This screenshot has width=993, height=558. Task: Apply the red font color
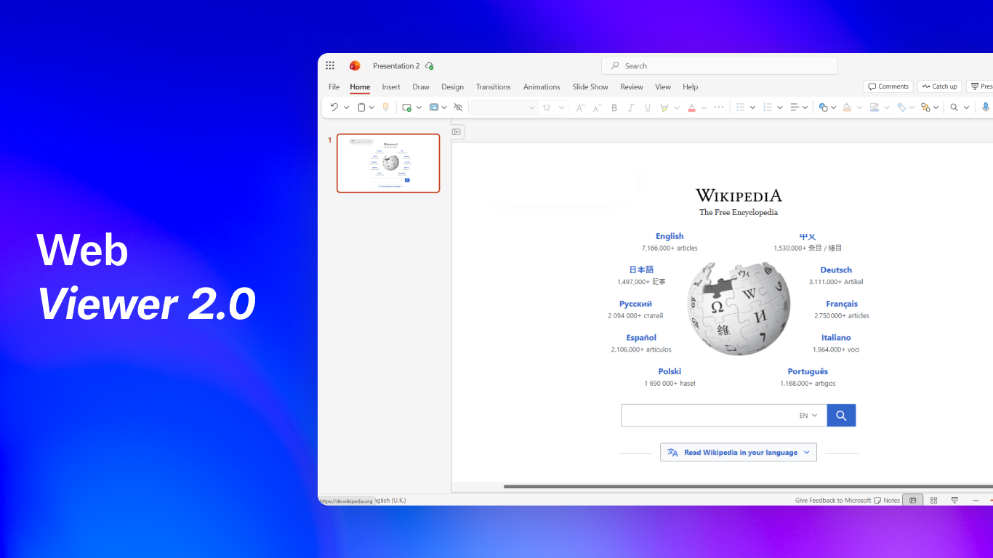[x=691, y=107]
